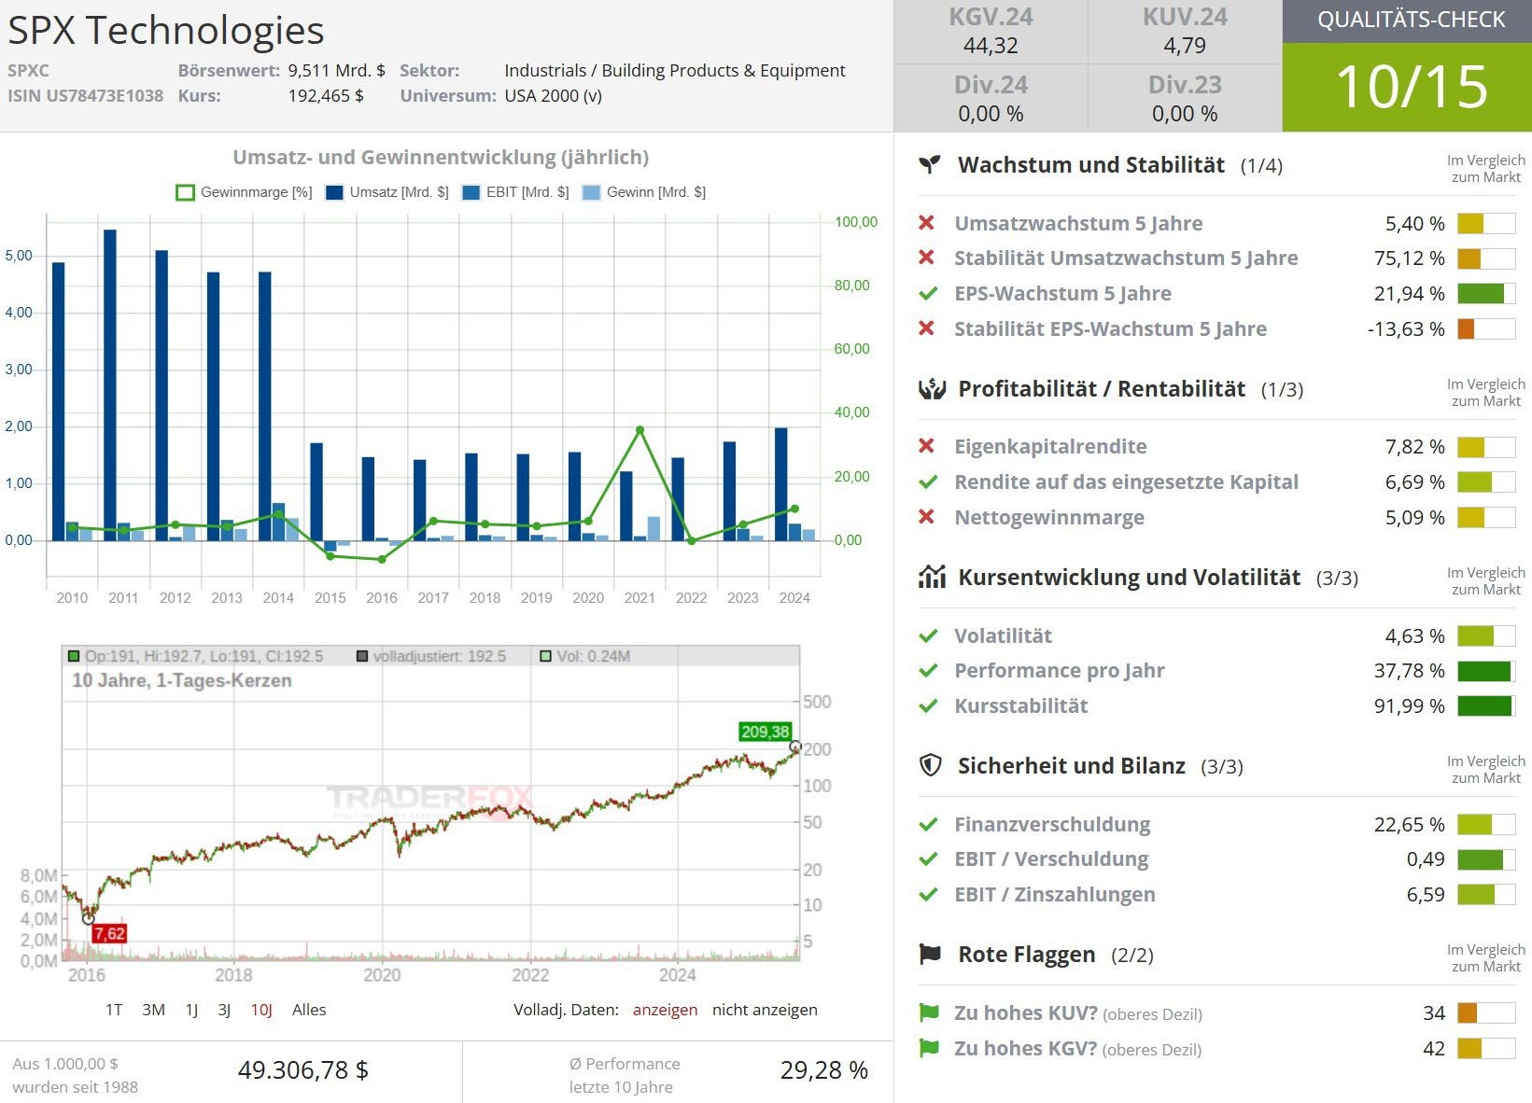Click the market comparison bar for Kursstabilität
This screenshot has height=1103, width=1532.
coord(1486,705)
